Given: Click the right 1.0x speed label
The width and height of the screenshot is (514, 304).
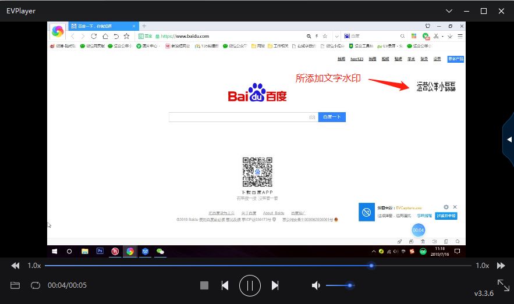Looking at the screenshot, I should [x=483, y=266].
